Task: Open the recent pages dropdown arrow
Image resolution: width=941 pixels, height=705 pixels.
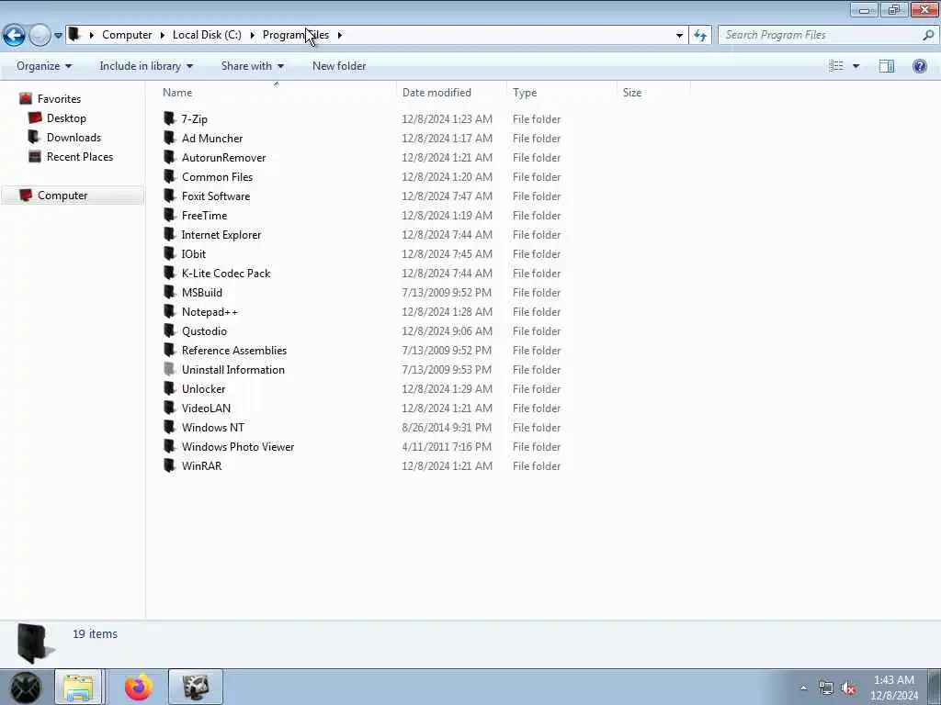Action: [58, 36]
